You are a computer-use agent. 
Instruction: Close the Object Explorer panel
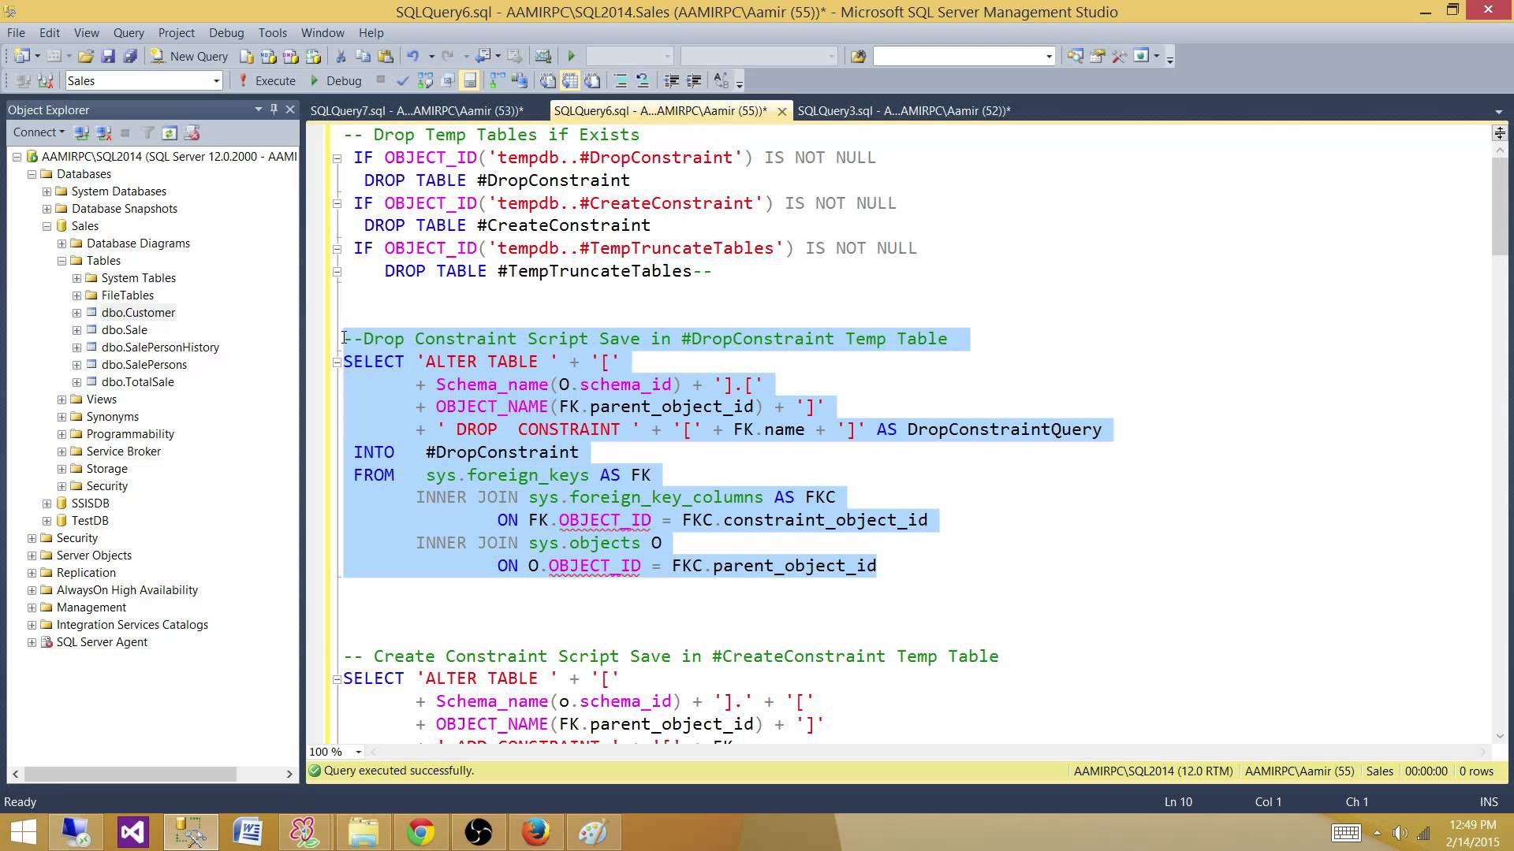point(290,110)
